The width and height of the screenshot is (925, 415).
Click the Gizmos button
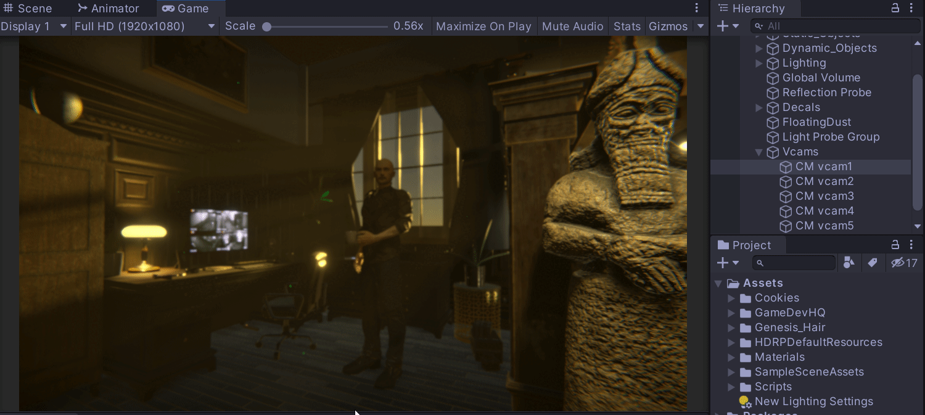[x=668, y=26]
